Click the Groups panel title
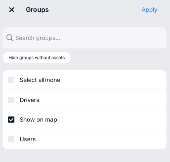 [x=37, y=10]
